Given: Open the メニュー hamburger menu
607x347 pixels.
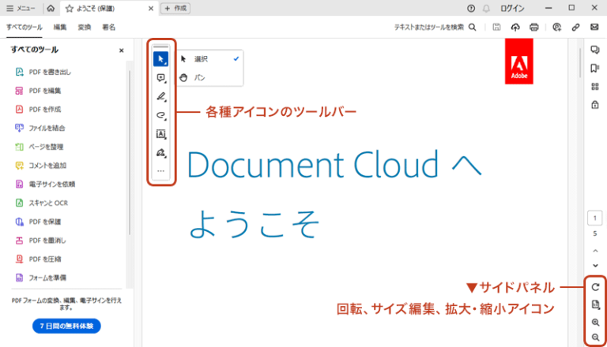Looking at the screenshot, I should (x=21, y=8).
